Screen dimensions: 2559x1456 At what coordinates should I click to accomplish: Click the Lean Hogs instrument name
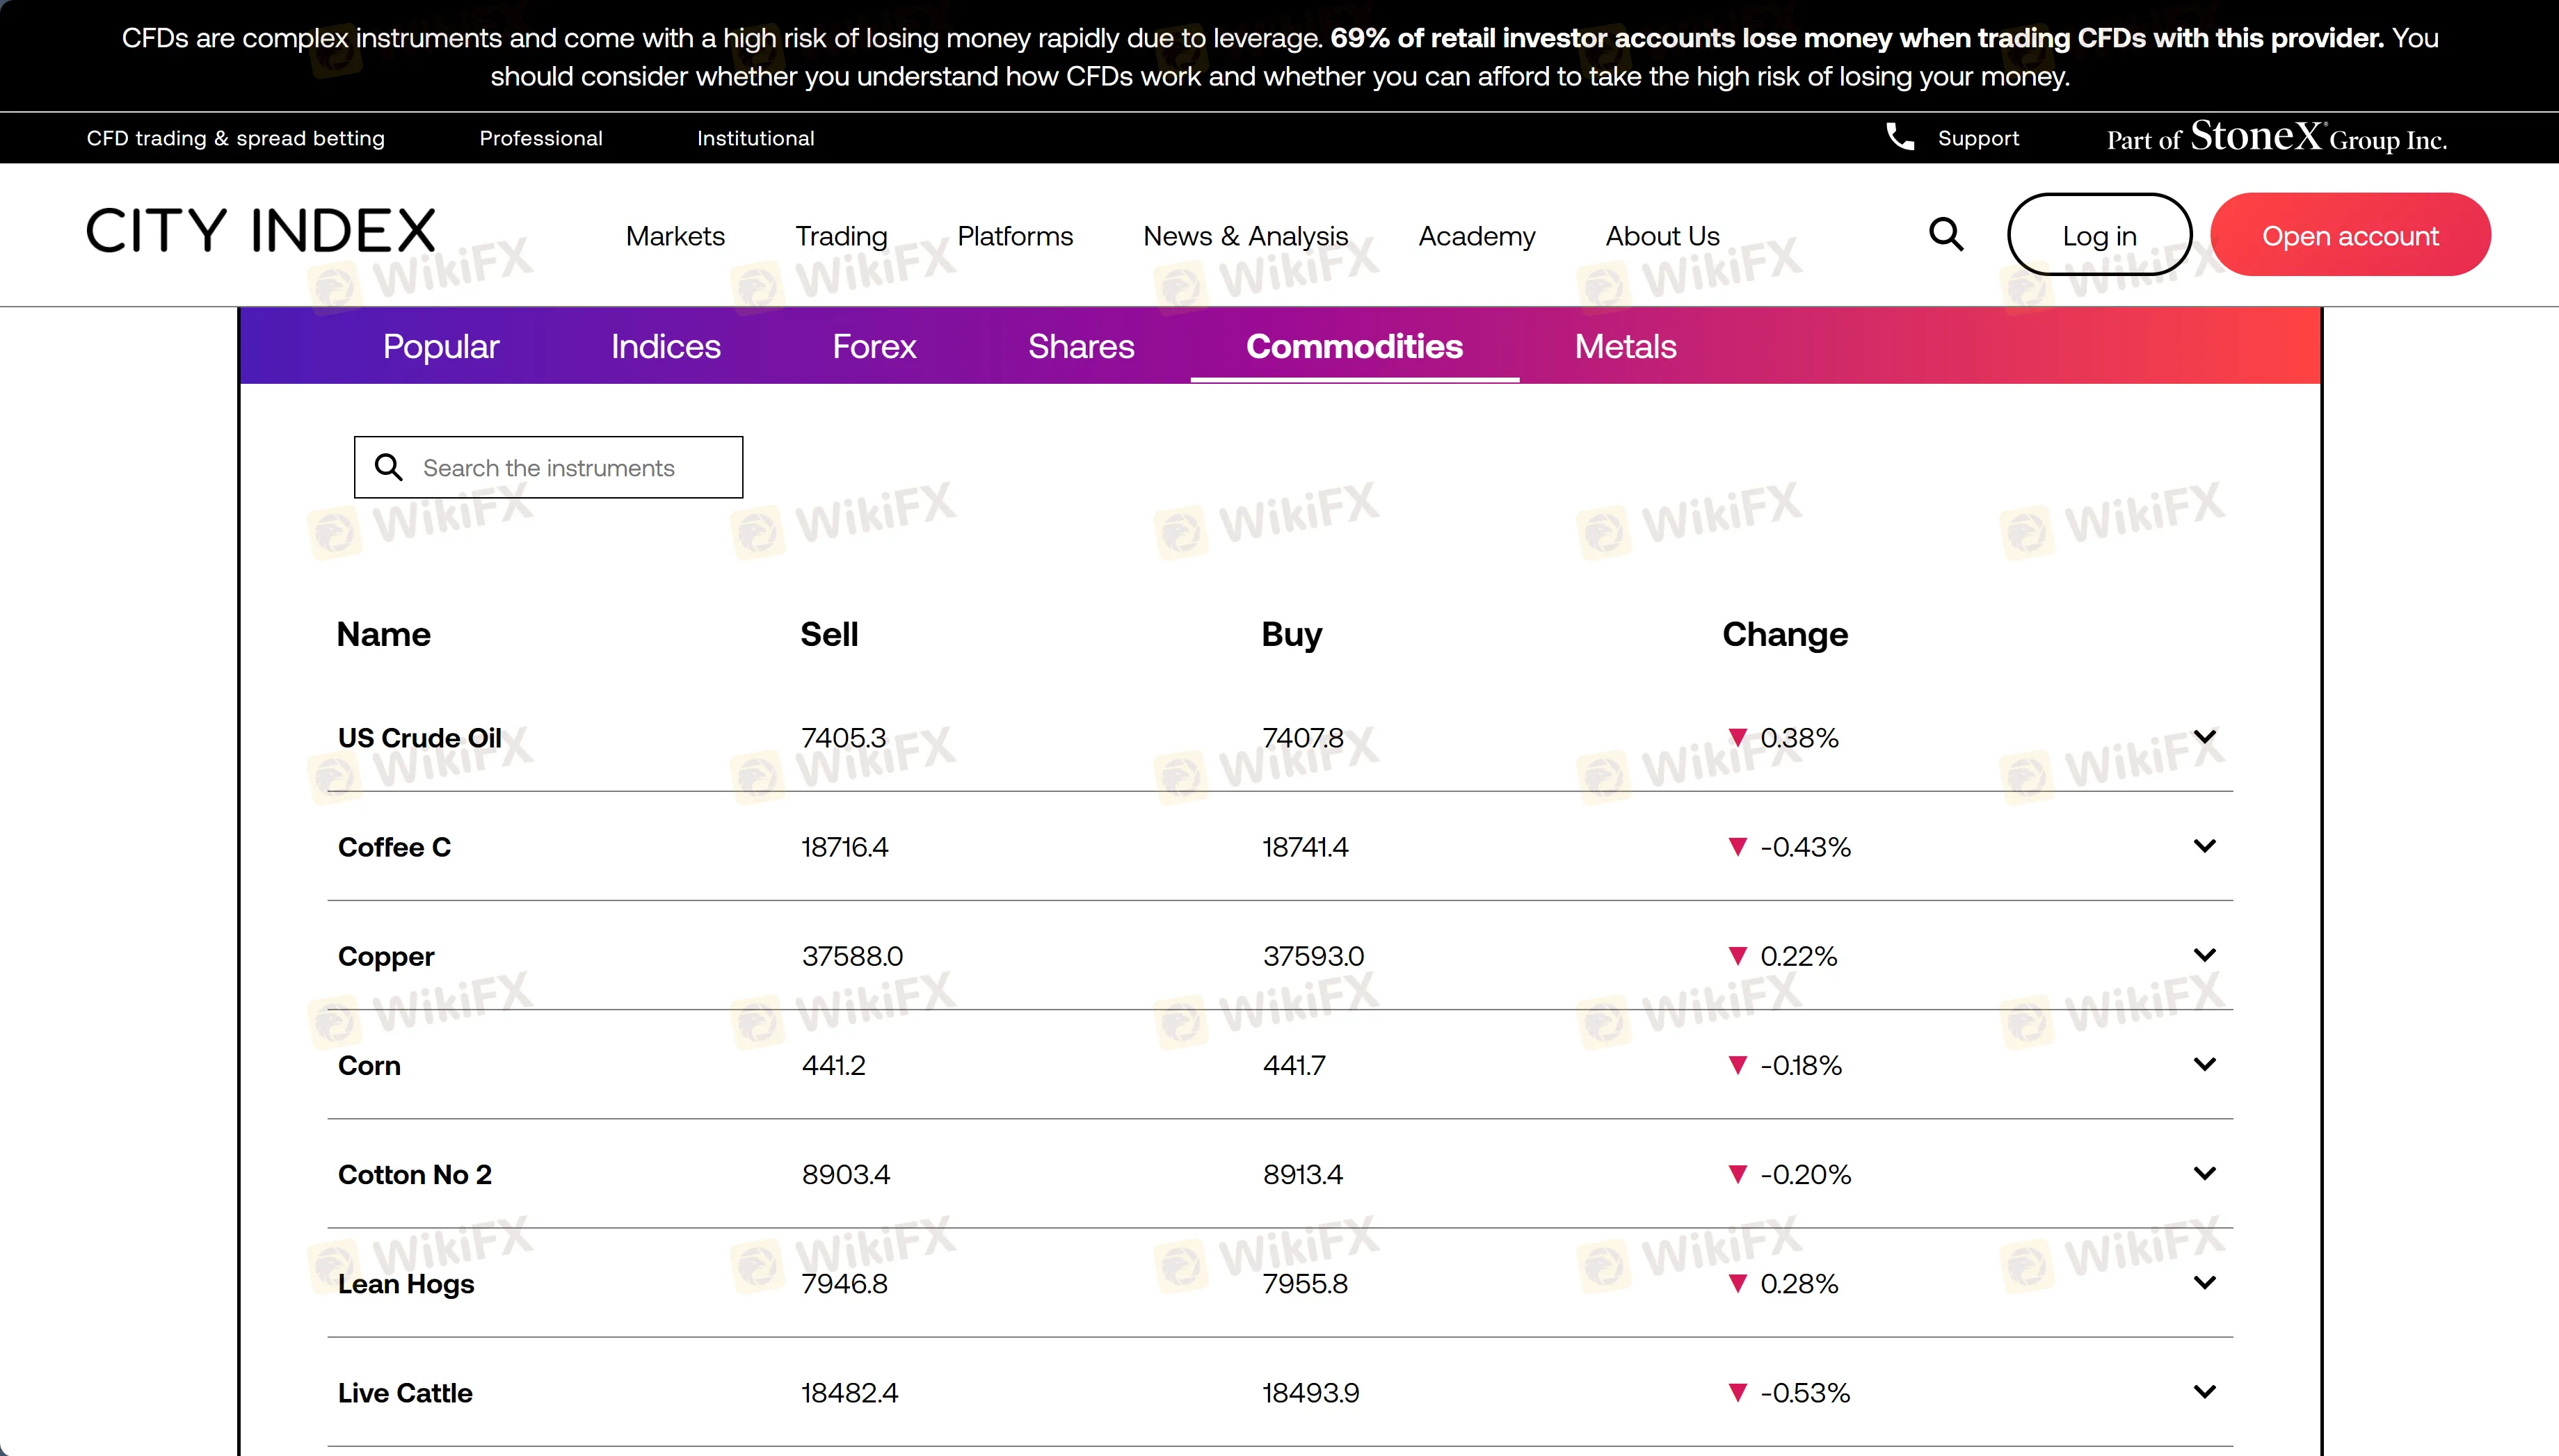coord(406,1284)
